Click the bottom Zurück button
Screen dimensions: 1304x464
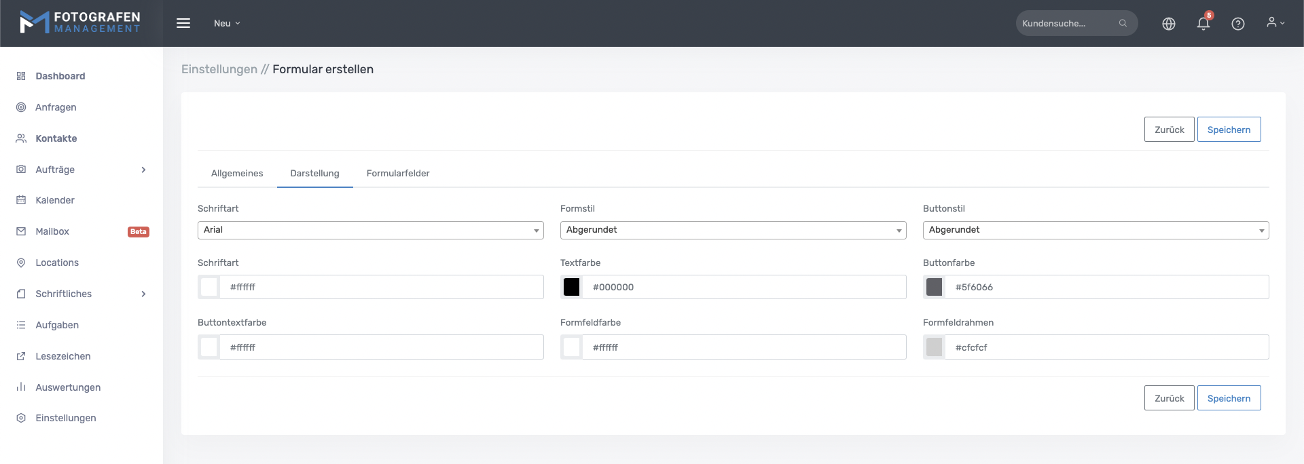[x=1168, y=398]
